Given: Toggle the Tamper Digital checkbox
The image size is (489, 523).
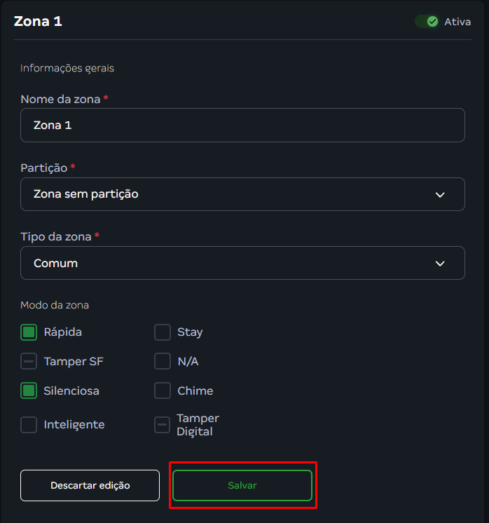Looking at the screenshot, I should 163,425.
